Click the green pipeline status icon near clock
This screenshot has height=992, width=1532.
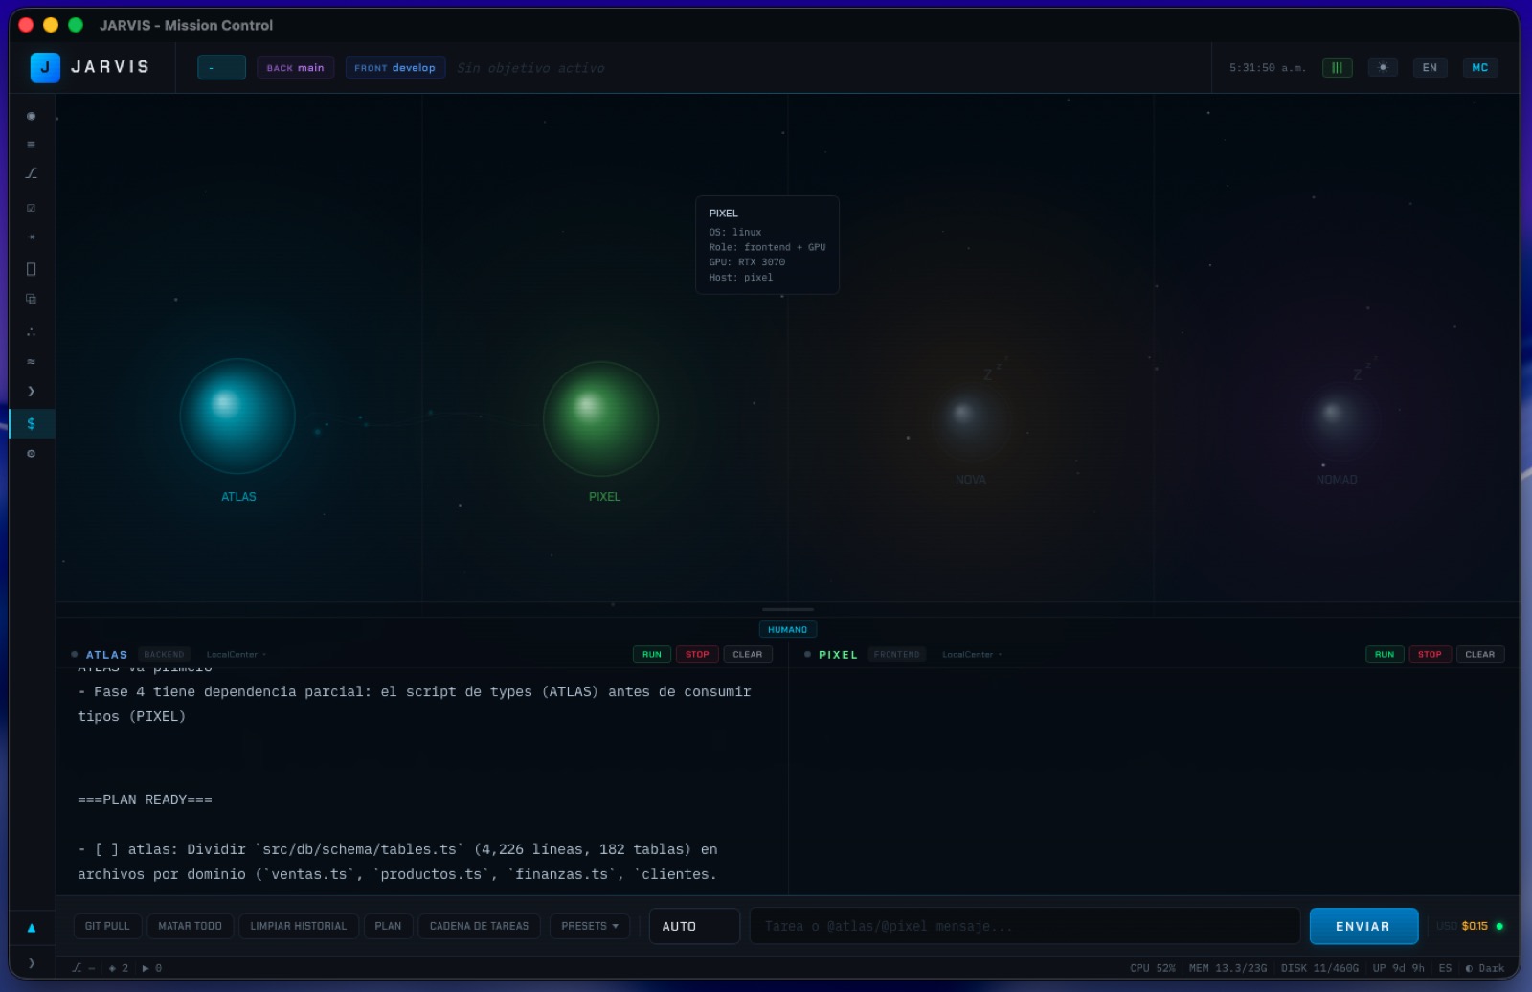[x=1337, y=67]
